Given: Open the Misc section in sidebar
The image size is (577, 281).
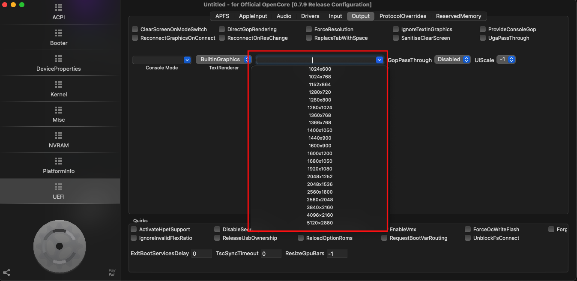Looking at the screenshot, I should 59,114.
